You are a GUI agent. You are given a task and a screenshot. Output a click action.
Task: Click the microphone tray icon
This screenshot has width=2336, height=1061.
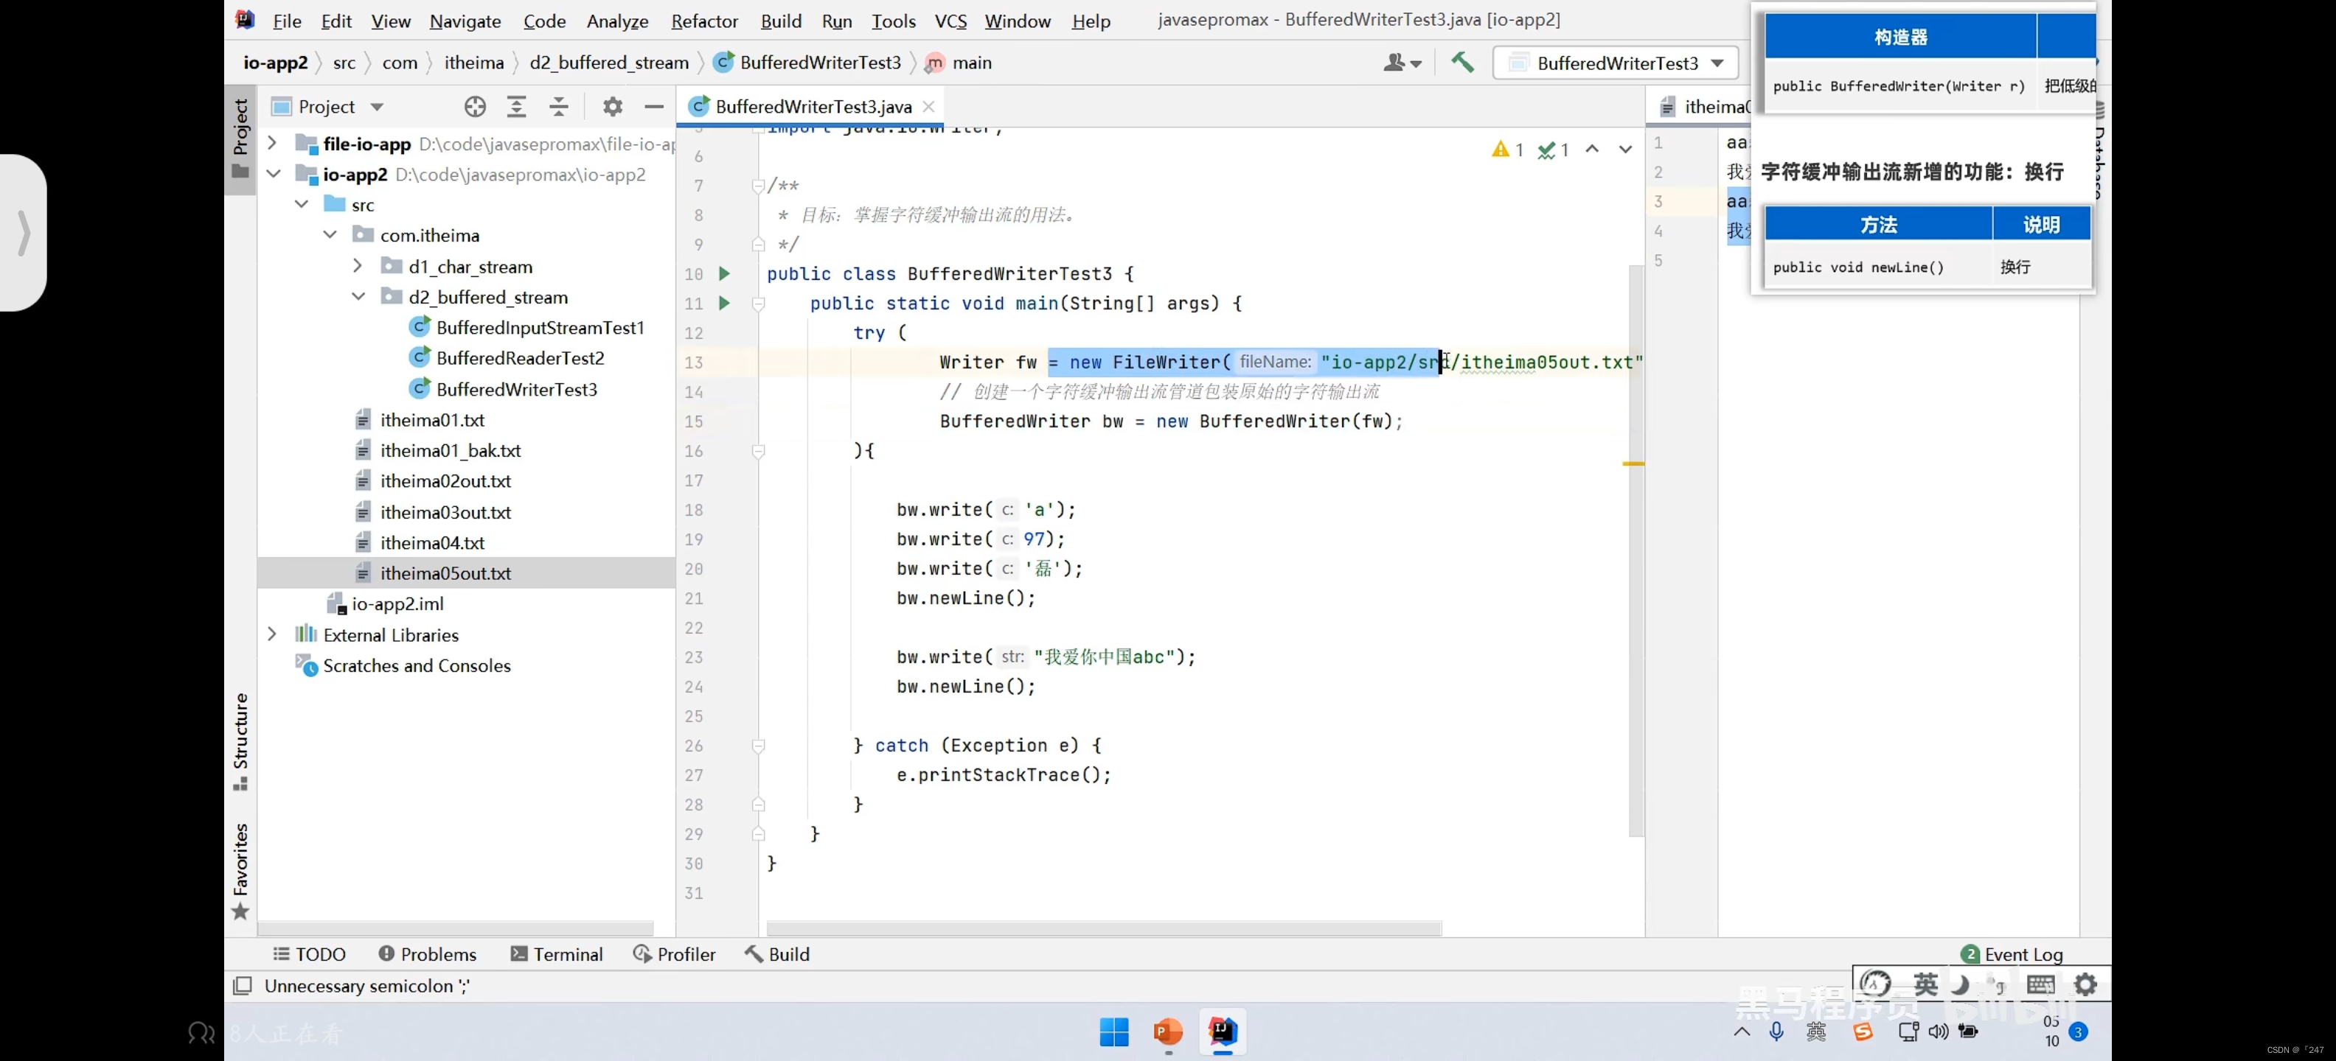(x=1776, y=1031)
